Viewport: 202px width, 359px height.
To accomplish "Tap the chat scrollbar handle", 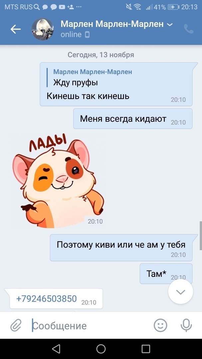I will tap(201, 234).
